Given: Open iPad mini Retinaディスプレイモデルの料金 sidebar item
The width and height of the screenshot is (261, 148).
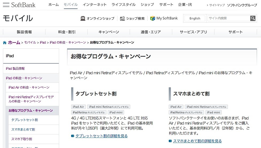Looking at the screenshot, I should [32, 99].
